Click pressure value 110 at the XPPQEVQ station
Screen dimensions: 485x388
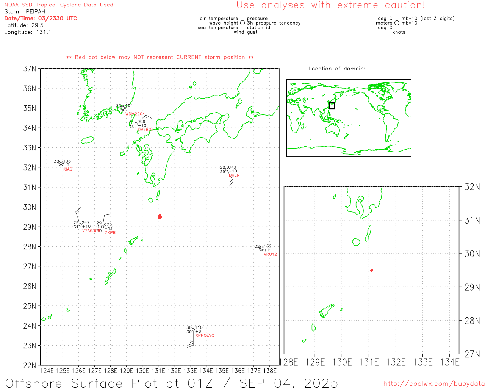click(199, 328)
